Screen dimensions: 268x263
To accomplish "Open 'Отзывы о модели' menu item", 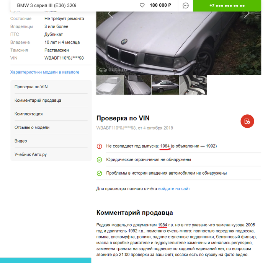I will click(x=51, y=127).
